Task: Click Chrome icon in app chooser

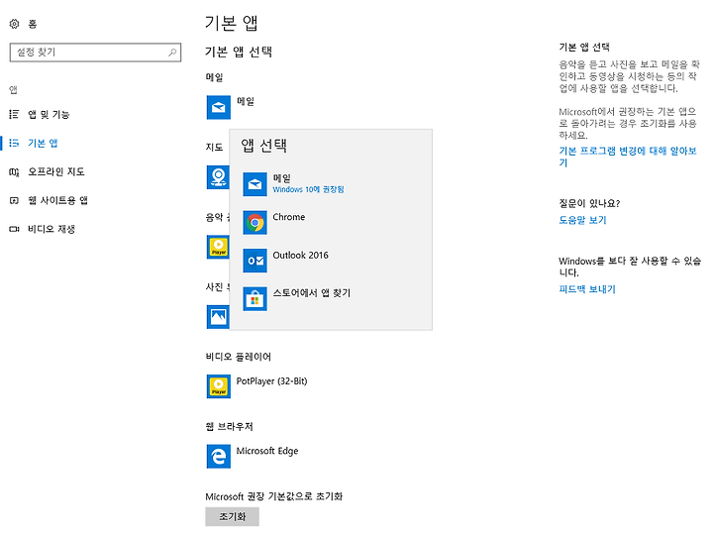Action: [255, 223]
